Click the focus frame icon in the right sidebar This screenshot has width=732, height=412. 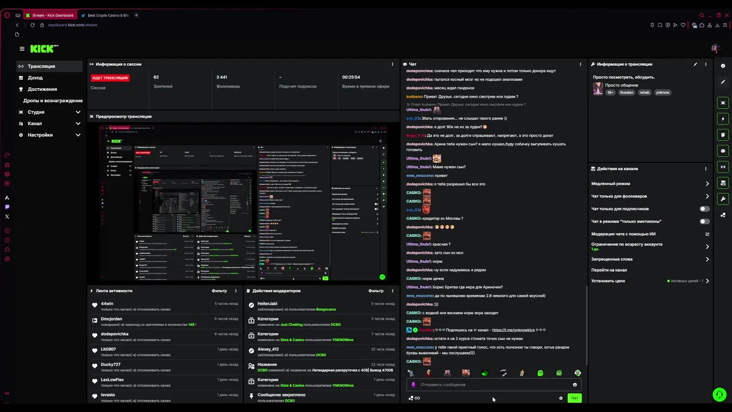[x=723, y=103]
